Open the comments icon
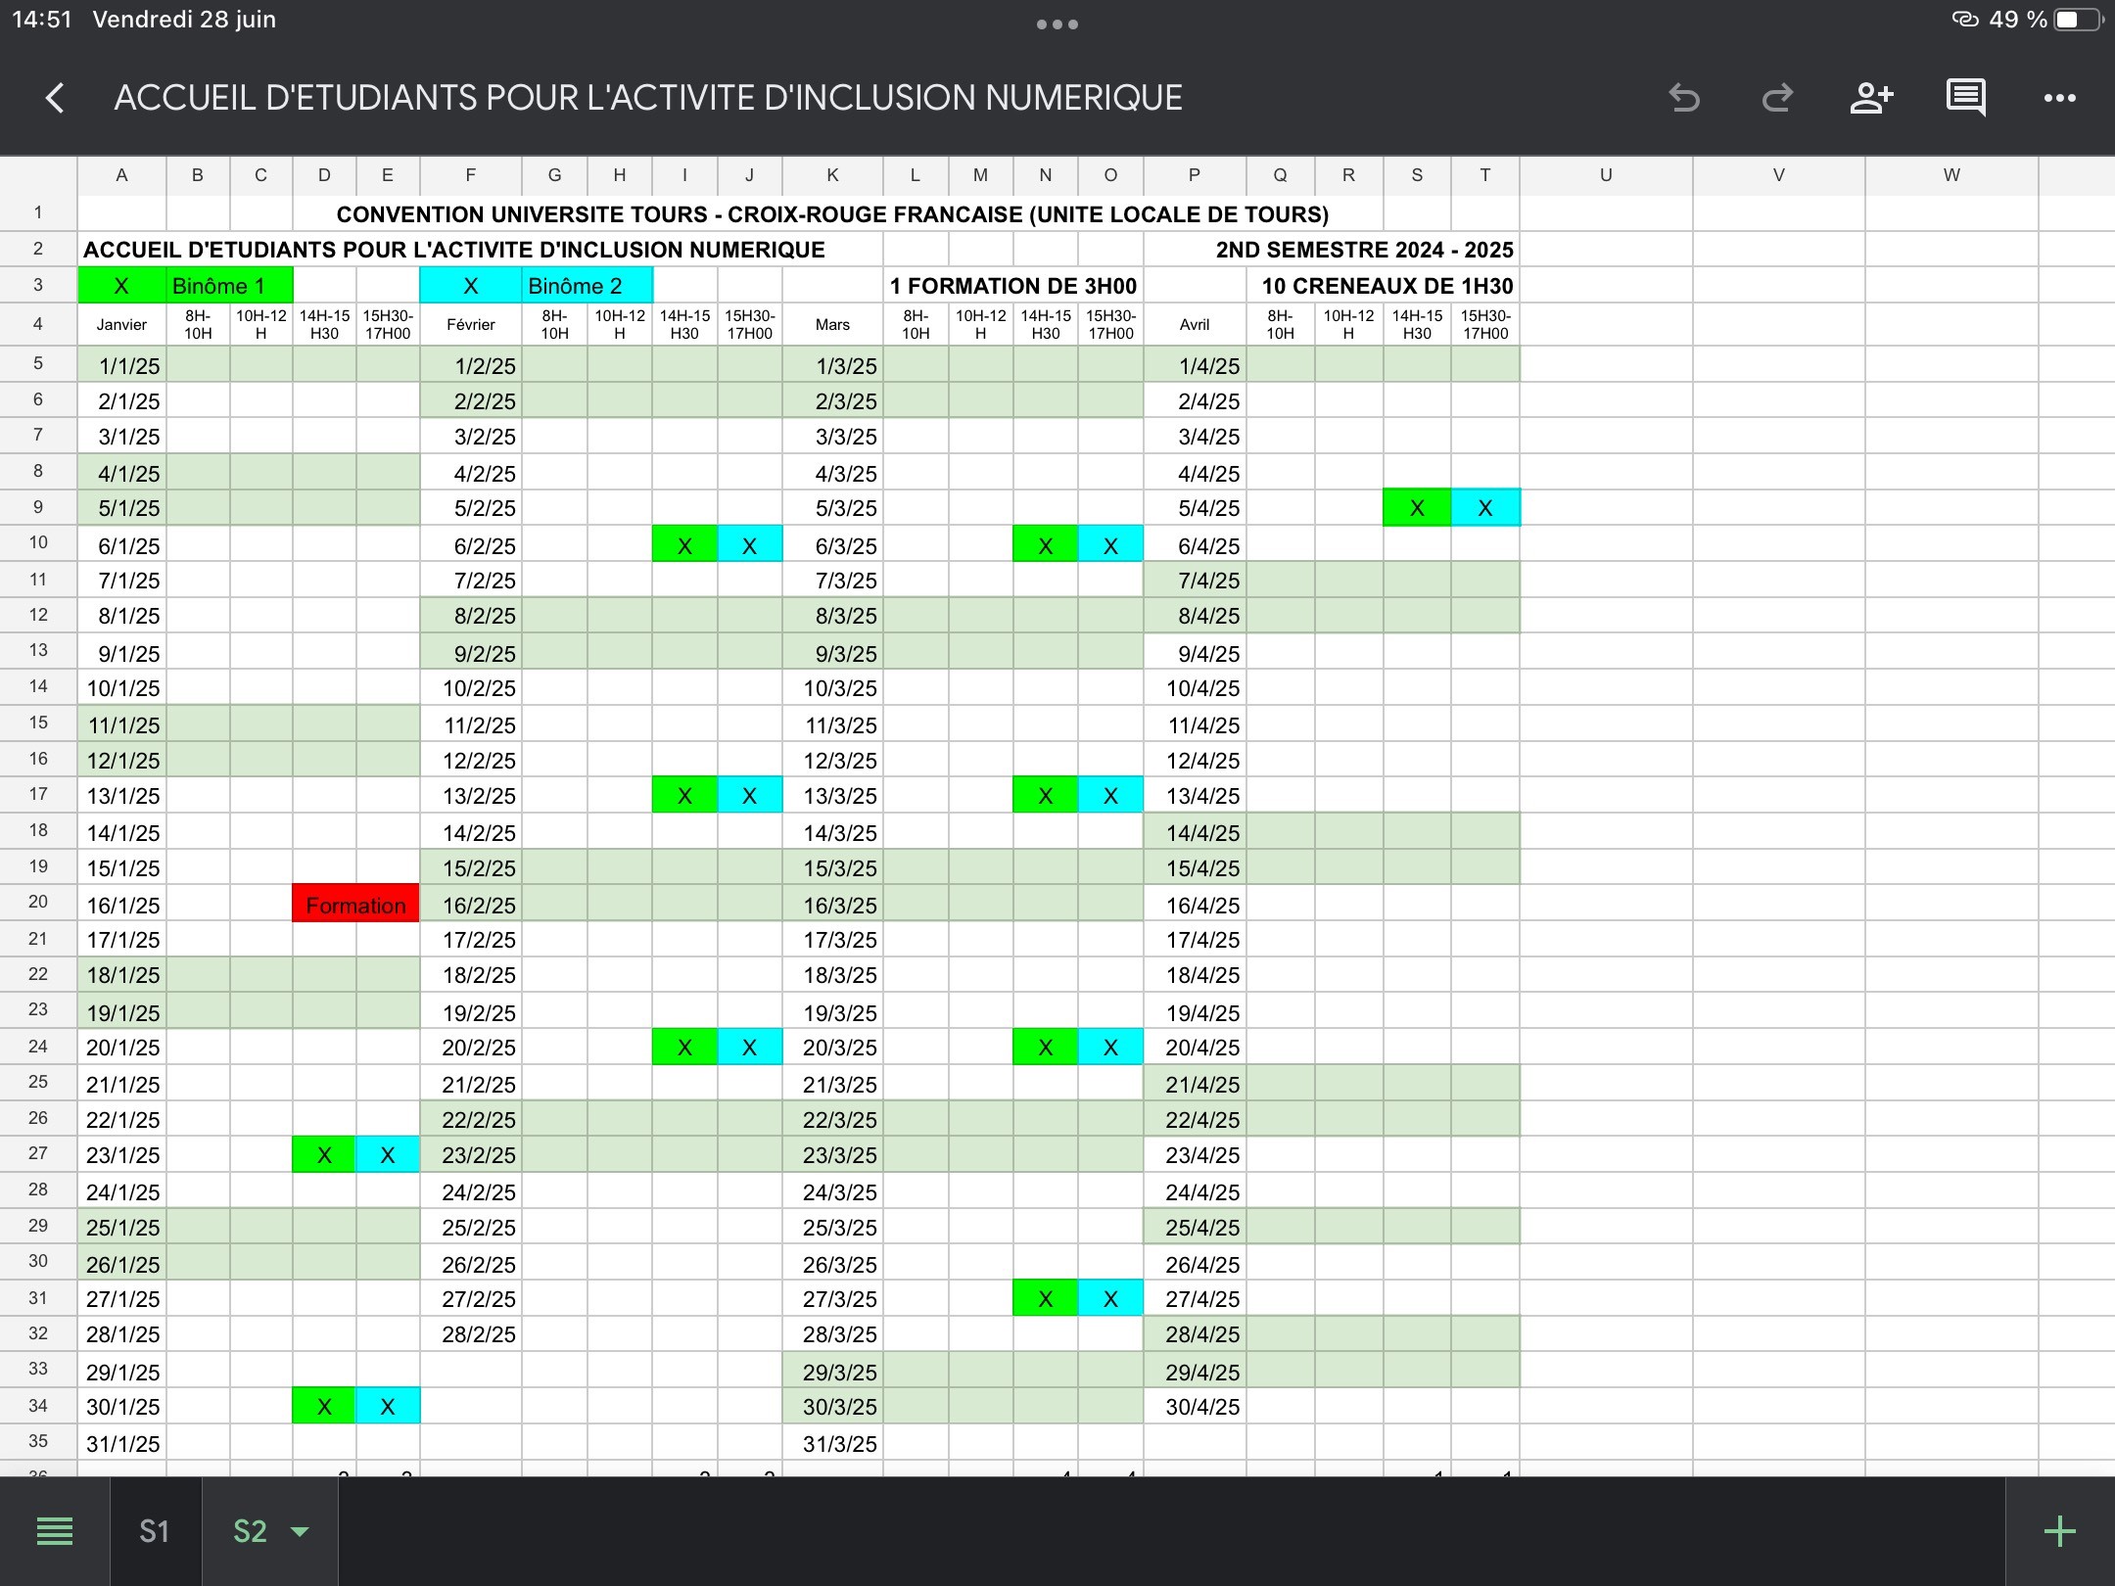 [x=1965, y=98]
